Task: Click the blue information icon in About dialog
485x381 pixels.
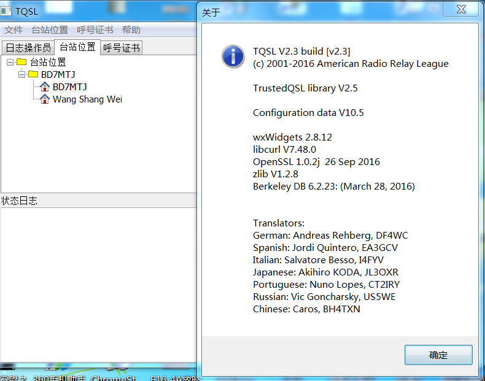Action: [233, 56]
